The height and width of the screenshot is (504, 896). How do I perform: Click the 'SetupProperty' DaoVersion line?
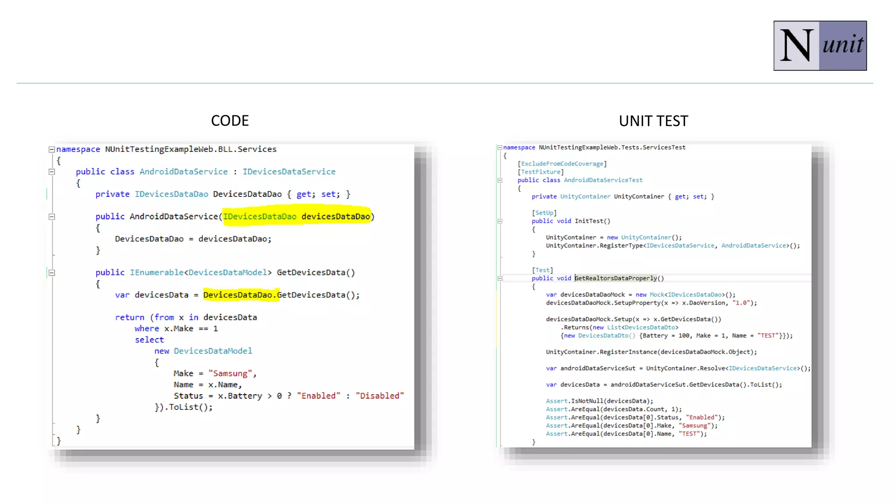coord(651,303)
